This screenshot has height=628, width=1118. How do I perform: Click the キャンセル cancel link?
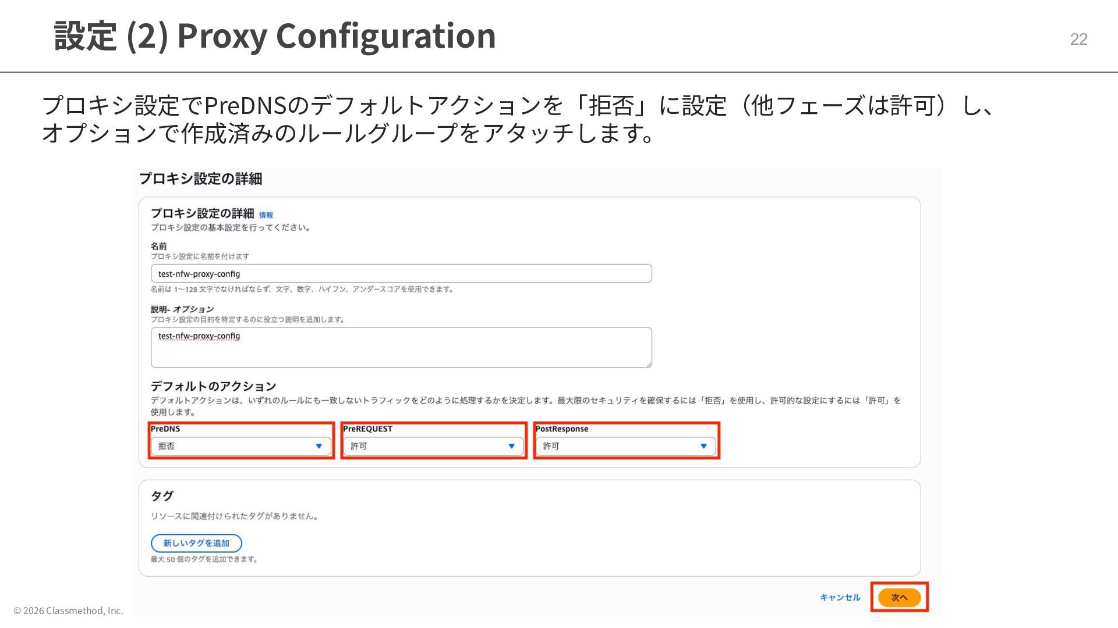point(840,597)
